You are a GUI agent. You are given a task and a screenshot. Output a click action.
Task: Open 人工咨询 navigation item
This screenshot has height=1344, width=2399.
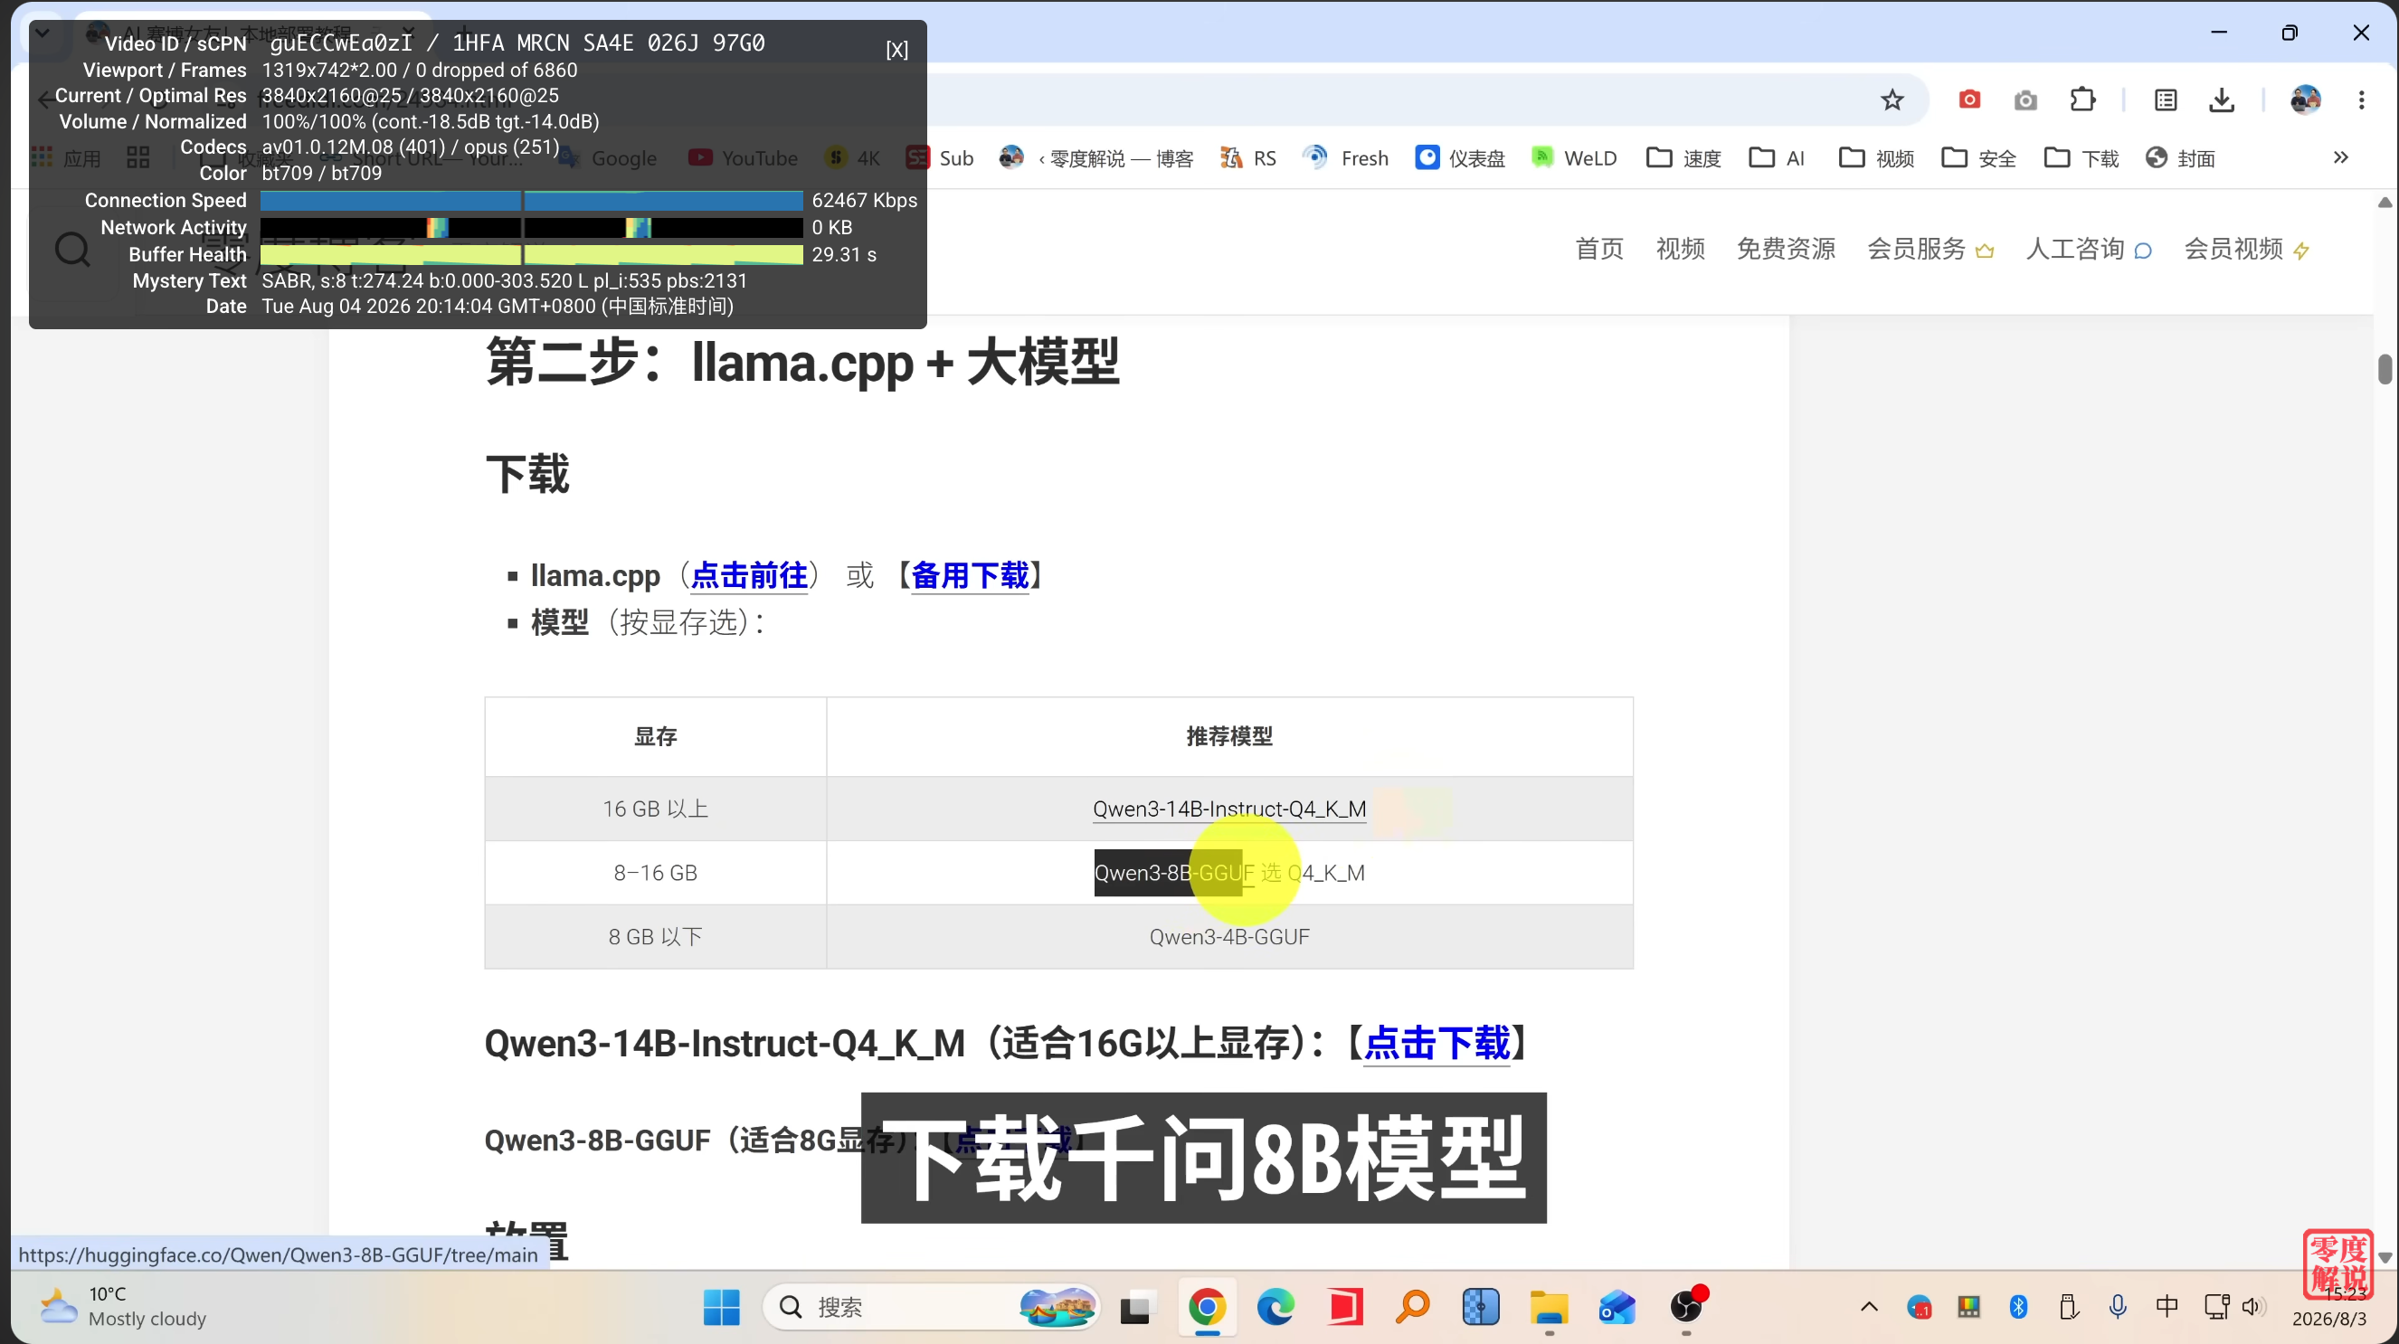(2089, 250)
